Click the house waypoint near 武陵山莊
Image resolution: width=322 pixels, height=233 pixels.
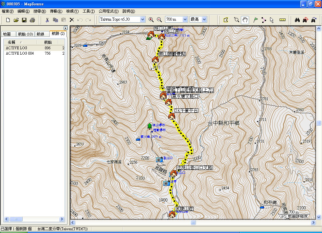(x=172, y=214)
